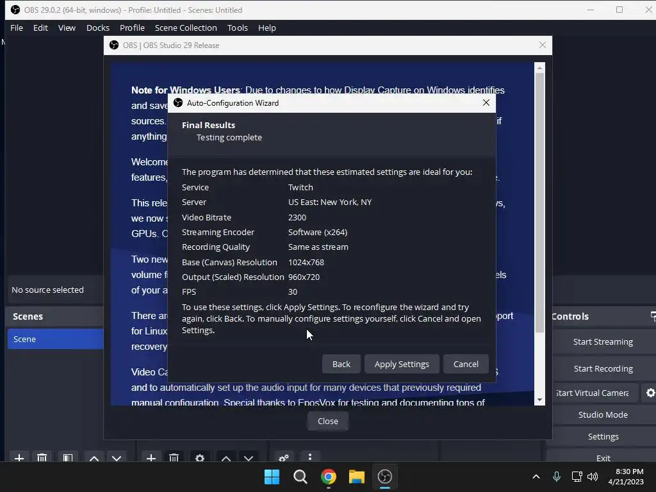656x492 pixels.
Task: Click 'Final Results' heading
Action: (208, 125)
